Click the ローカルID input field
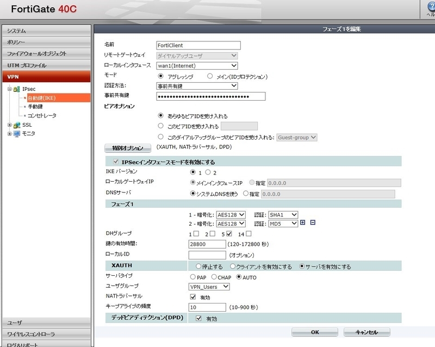Image resolution: width=435 pixels, height=347 pixels. pyautogui.click(x=207, y=255)
